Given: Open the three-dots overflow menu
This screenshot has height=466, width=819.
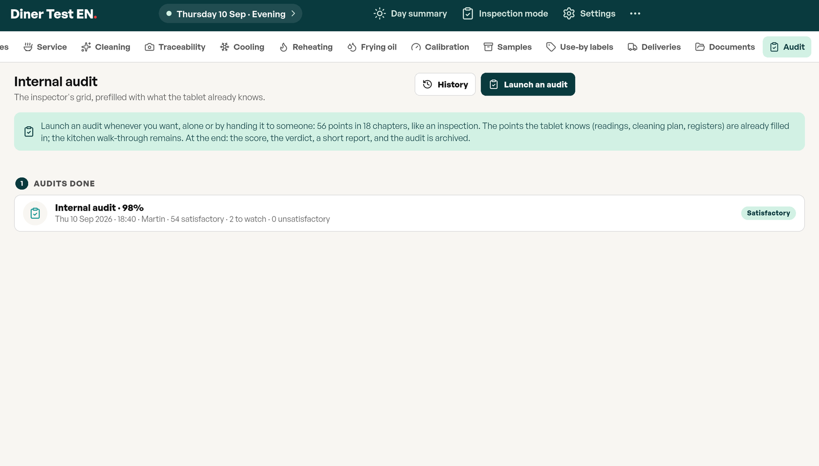Looking at the screenshot, I should pos(635,14).
